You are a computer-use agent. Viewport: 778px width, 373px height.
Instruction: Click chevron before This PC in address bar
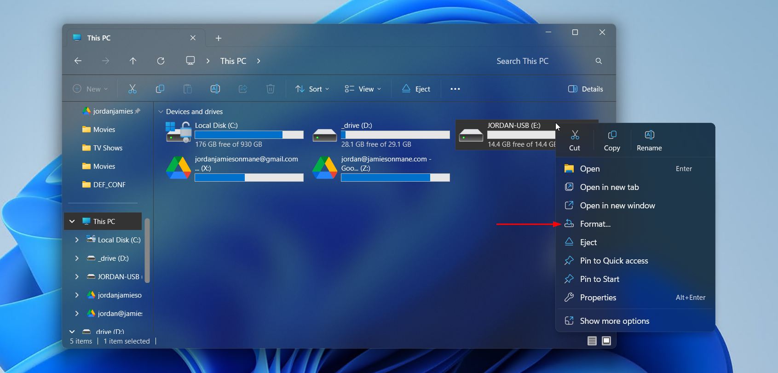(x=208, y=61)
